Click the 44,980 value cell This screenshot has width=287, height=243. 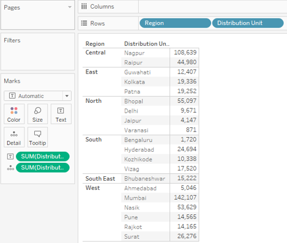[187, 62]
